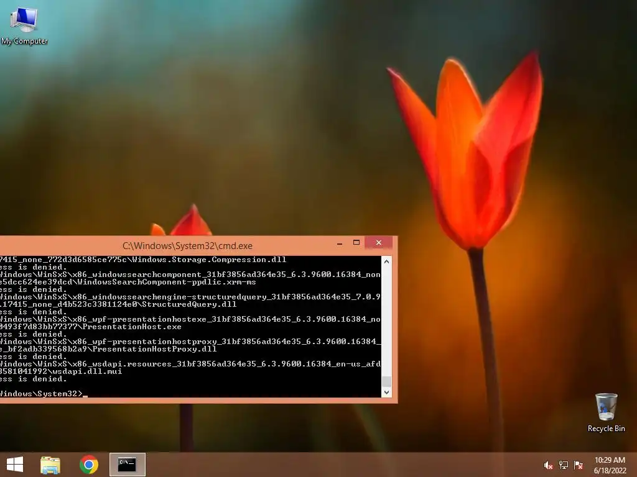The image size is (637, 477).
Task: Click the PresentationHost.exe line
Action: coord(91,327)
